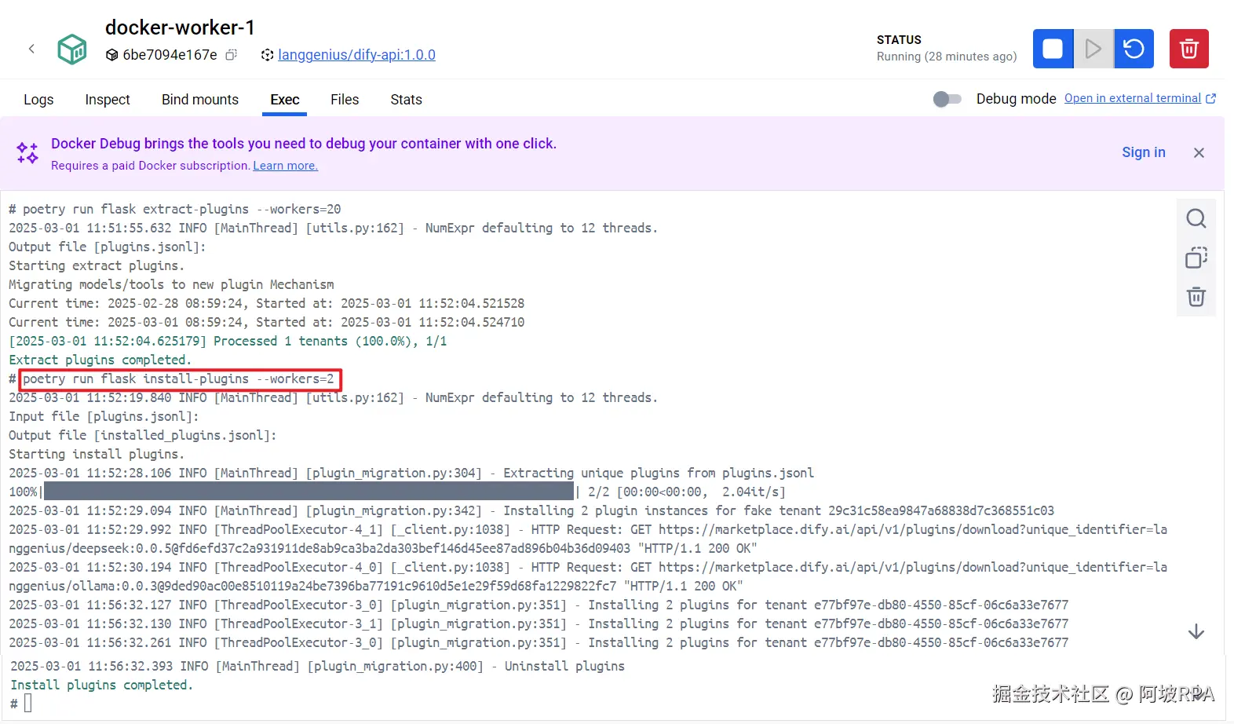Dismiss the Docker Debug banner

1199,153
